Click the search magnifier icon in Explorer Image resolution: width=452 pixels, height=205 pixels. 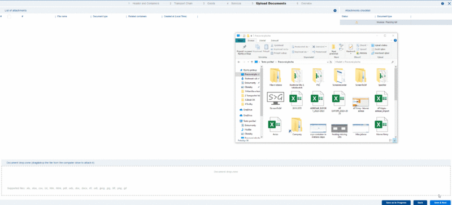[x=392, y=62]
